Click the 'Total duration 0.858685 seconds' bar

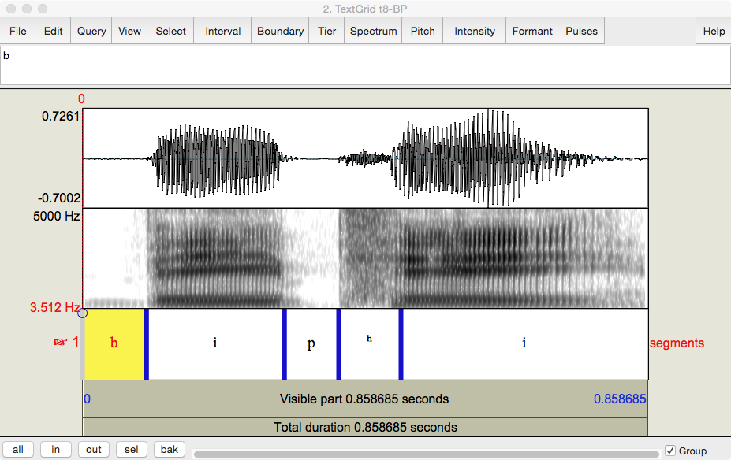click(365, 427)
